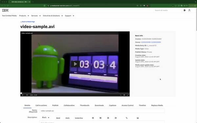Viewport: 197px width, 123px height.
Task: Open video player settings gear
Action: coord(124,95)
